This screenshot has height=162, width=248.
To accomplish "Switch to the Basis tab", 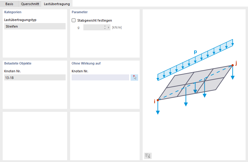I will pos(9,4).
